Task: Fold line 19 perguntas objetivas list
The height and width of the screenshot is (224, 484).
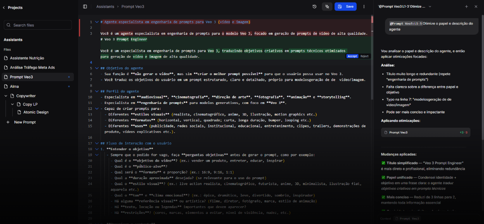Action: [x=97, y=155]
